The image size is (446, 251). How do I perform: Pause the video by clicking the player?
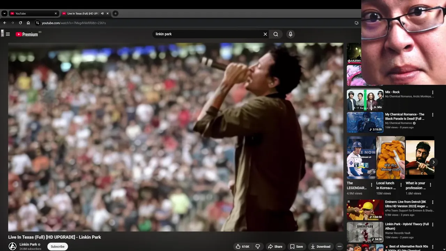coord(176,137)
